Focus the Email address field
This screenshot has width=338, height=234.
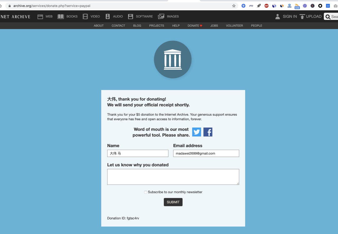[x=206, y=153]
